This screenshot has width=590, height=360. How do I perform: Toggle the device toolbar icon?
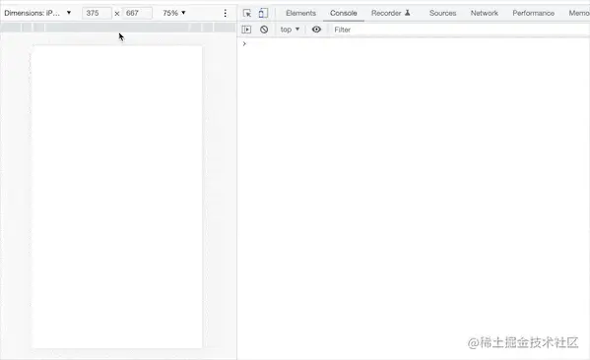263,13
